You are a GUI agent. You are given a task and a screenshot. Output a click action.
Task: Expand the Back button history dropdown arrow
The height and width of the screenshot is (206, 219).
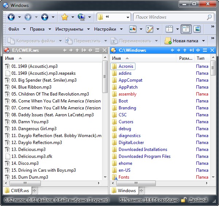[19, 17]
